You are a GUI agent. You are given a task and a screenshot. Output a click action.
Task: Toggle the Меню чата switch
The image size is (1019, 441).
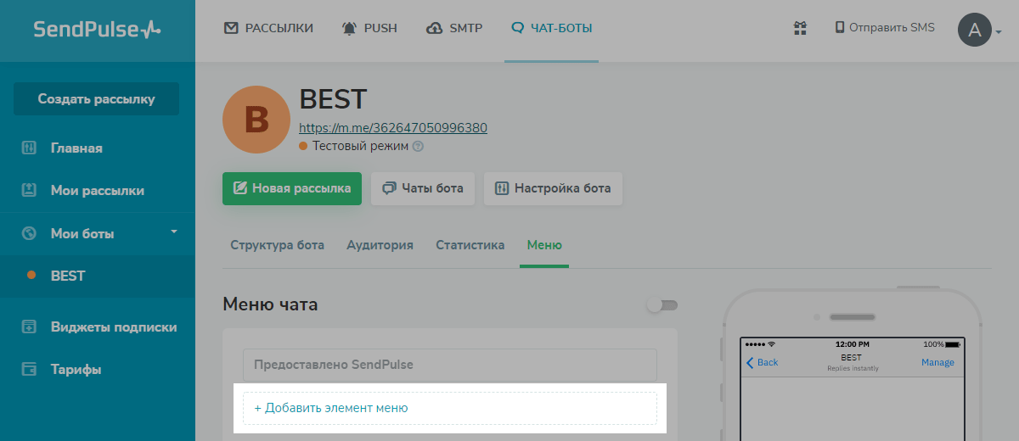(x=662, y=304)
